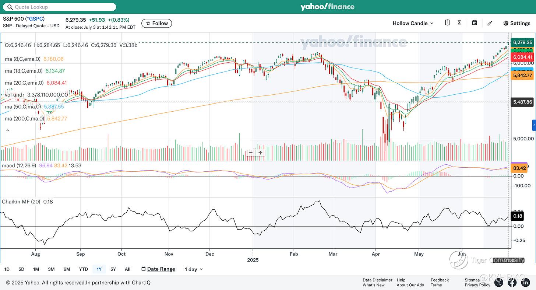Click the ma (20,C,ema,0) legend label
The width and height of the screenshot is (536, 290).
click(x=24, y=83)
